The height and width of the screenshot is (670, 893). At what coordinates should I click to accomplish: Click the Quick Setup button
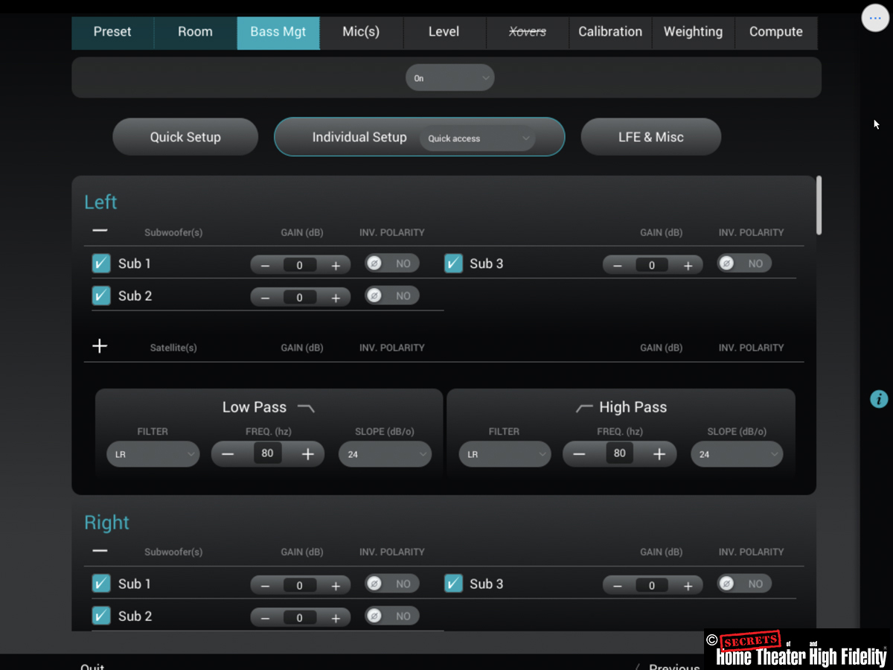pyautogui.click(x=185, y=137)
